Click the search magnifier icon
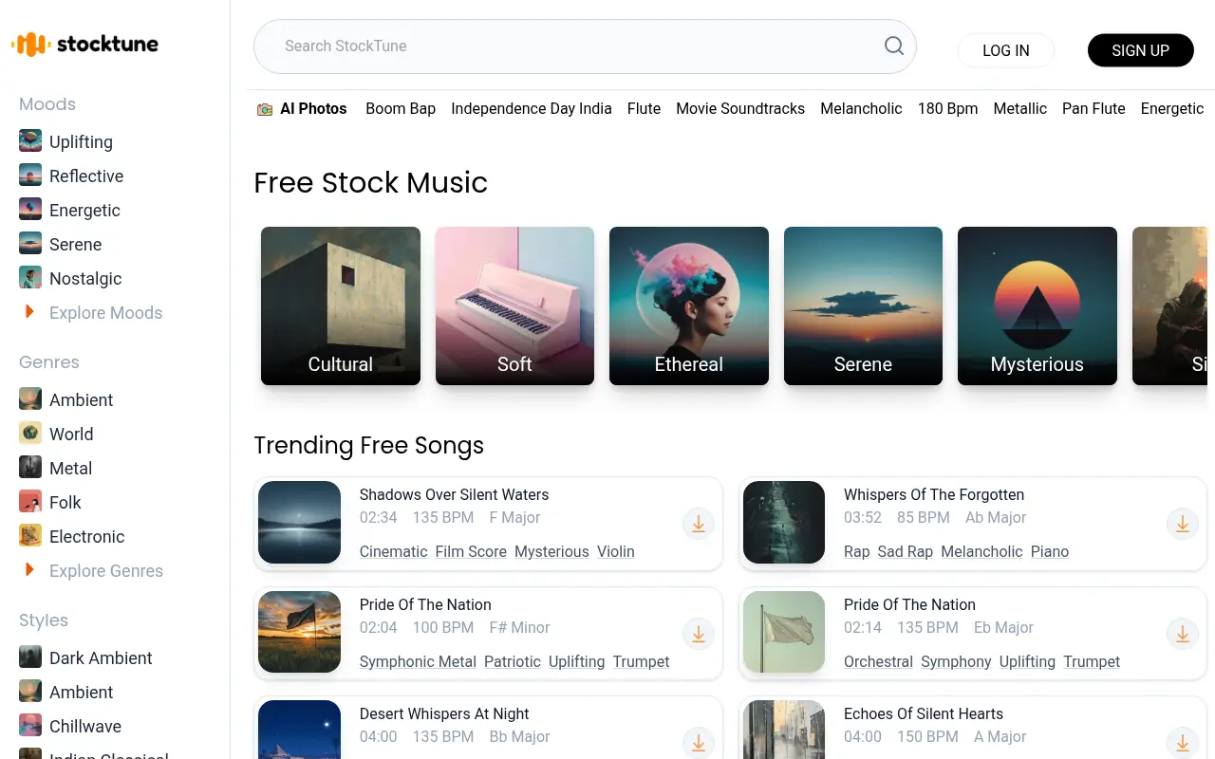 pos(893,46)
